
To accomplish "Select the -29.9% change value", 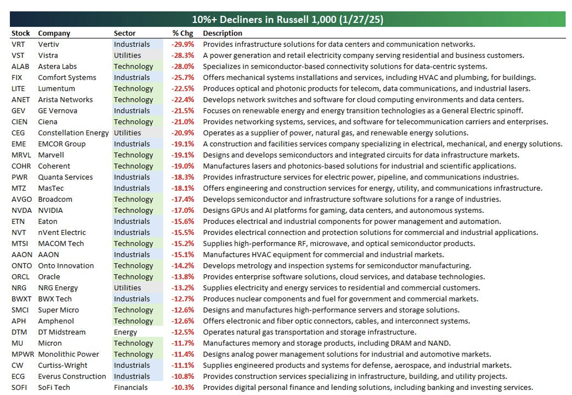I will click(x=183, y=44).
